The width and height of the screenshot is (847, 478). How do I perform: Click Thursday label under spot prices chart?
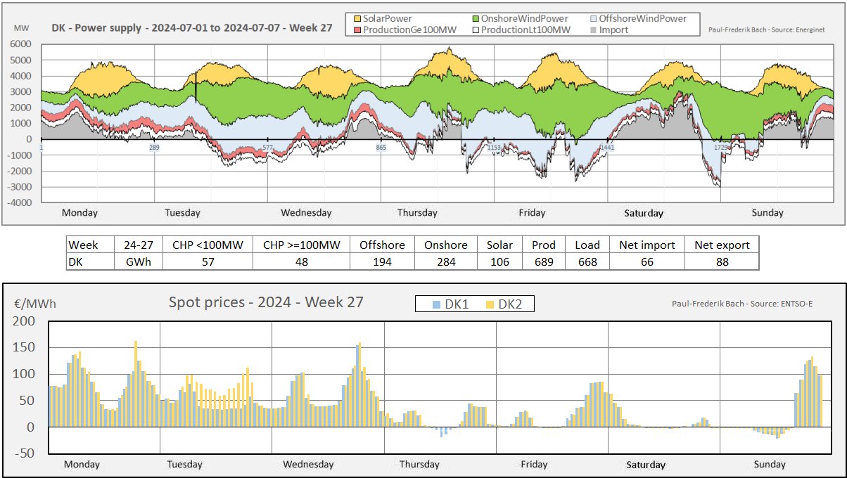click(419, 464)
